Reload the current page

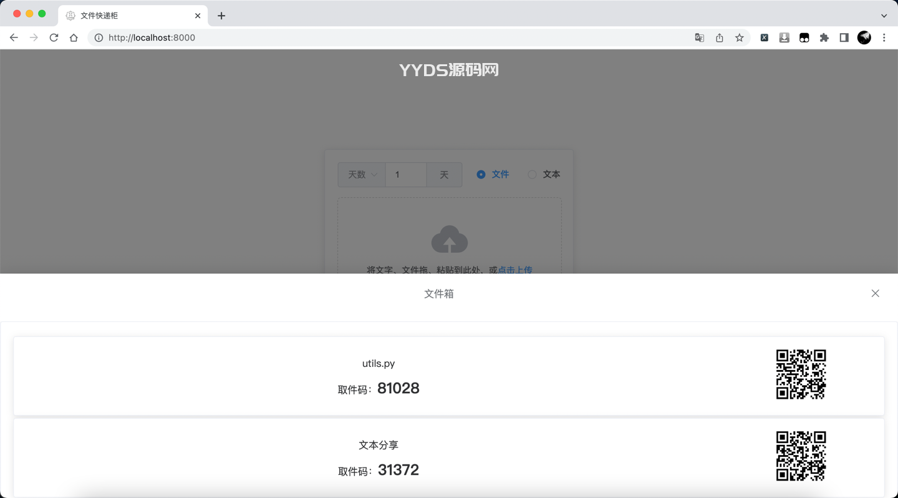[x=54, y=37]
